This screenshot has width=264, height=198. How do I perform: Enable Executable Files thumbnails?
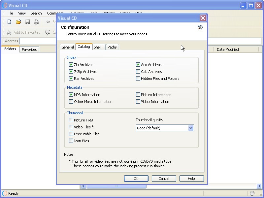pyautogui.click(x=71, y=134)
